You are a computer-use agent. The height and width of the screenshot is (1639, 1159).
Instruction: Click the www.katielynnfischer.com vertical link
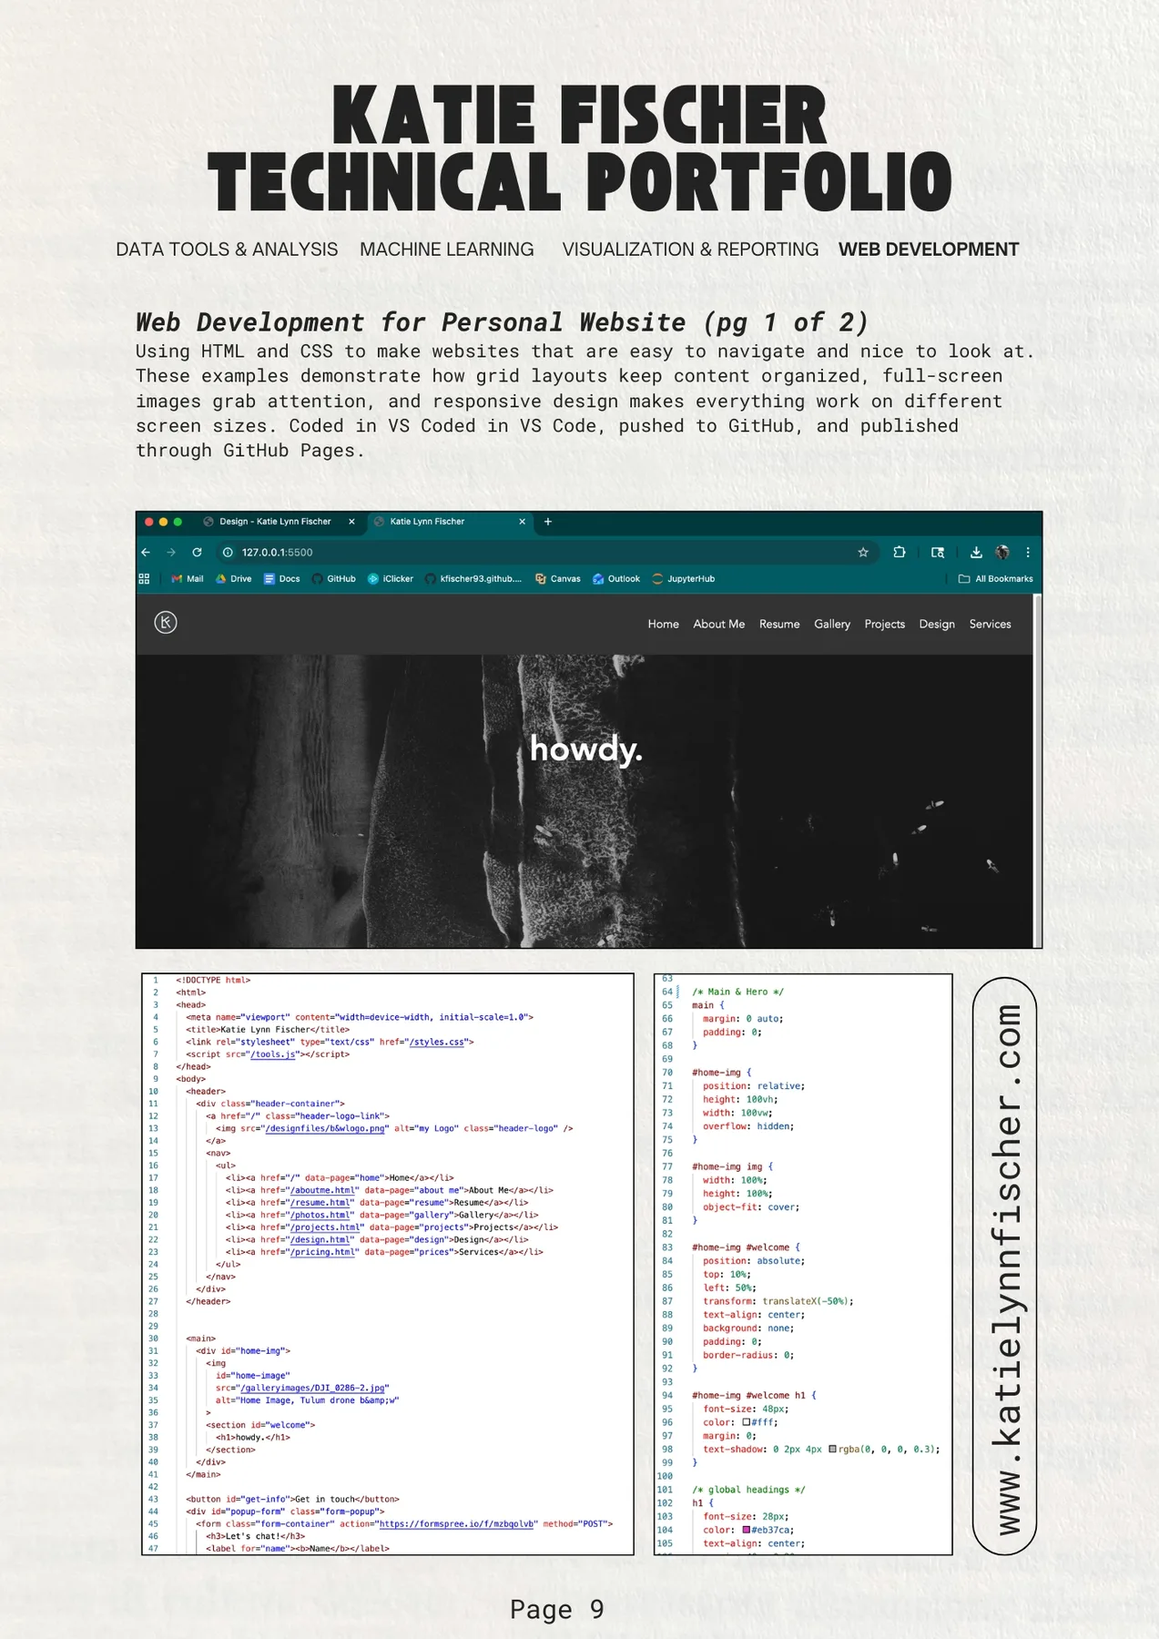pyautogui.click(x=1005, y=1267)
